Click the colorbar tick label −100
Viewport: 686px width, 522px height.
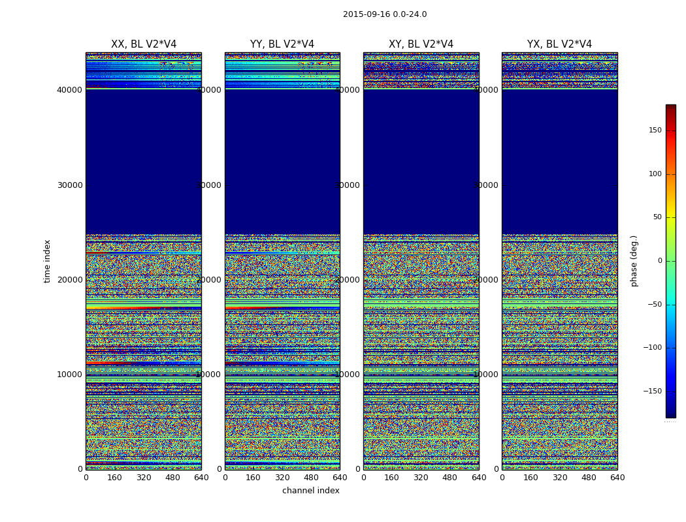[x=652, y=347]
